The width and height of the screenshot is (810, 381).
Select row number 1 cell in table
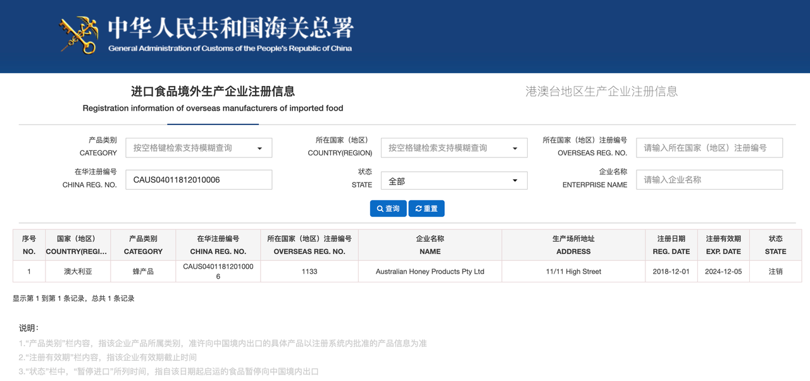[x=29, y=271]
